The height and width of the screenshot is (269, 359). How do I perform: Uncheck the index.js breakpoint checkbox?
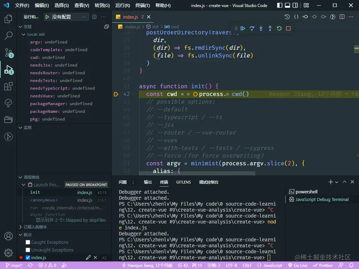click(x=28, y=257)
